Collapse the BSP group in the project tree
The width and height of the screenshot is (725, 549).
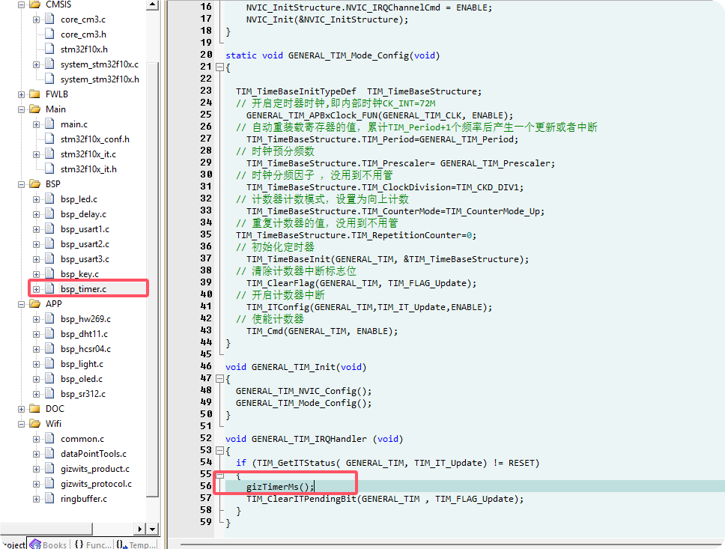coord(20,184)
